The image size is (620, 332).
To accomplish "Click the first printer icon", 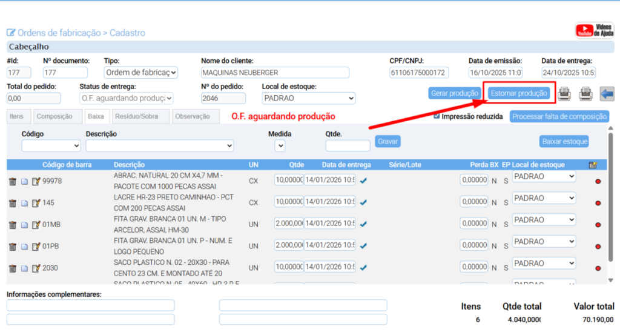I will pos(564,94).
